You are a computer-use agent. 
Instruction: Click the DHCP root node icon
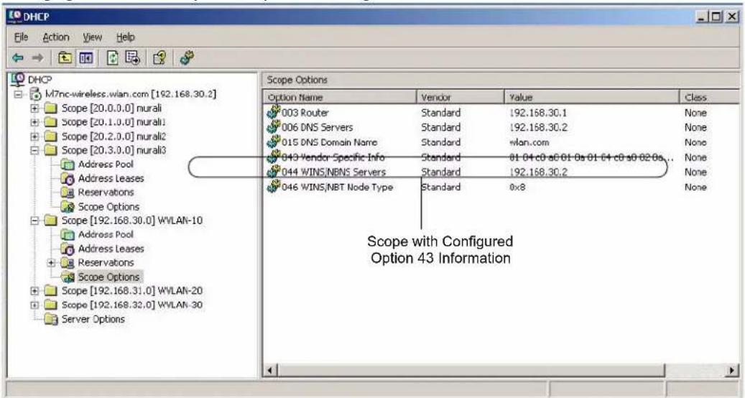(x=18, y=79)
